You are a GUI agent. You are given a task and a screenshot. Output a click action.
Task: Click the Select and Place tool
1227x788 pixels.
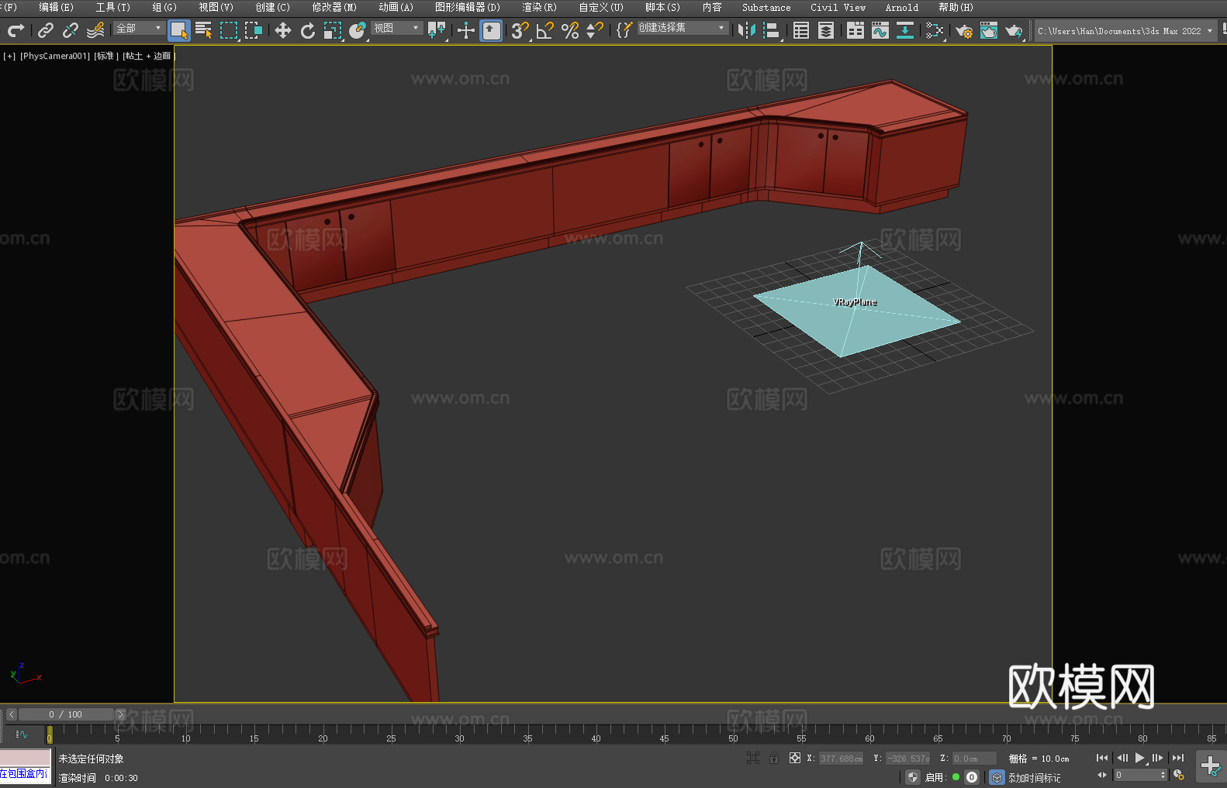pyautogui.click(x=358, y=30)
